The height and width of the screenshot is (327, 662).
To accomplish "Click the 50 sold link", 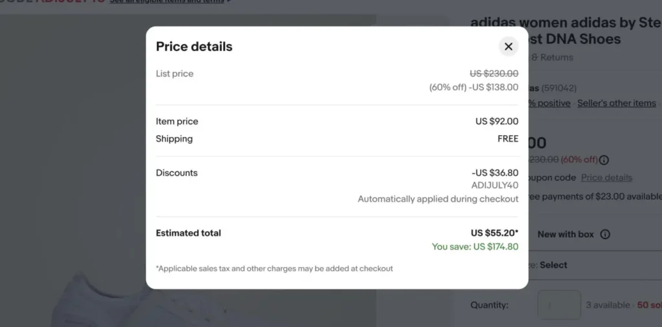I will [649, 304].
